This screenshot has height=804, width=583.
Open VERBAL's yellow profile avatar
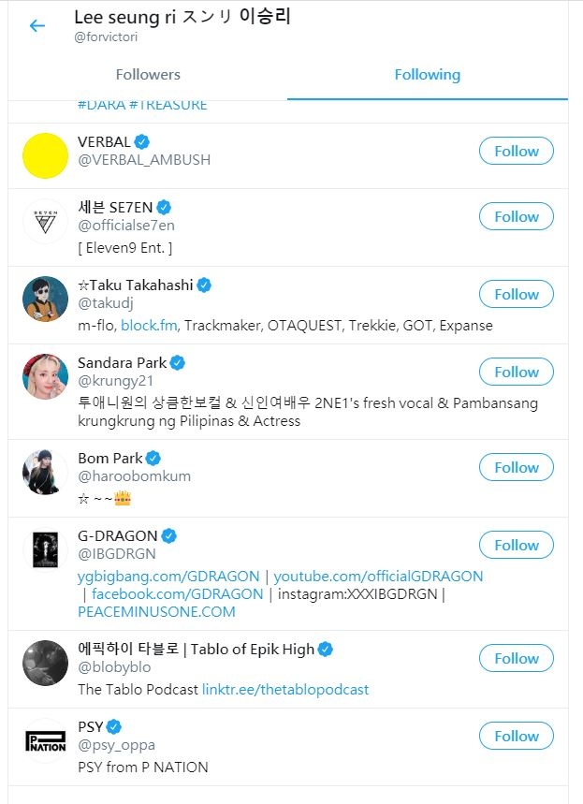tap(45, 155)
